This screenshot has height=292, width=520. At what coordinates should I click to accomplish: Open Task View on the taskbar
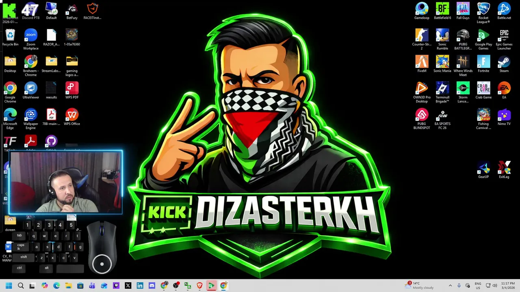pyautogui.click(x=32, y=286)
